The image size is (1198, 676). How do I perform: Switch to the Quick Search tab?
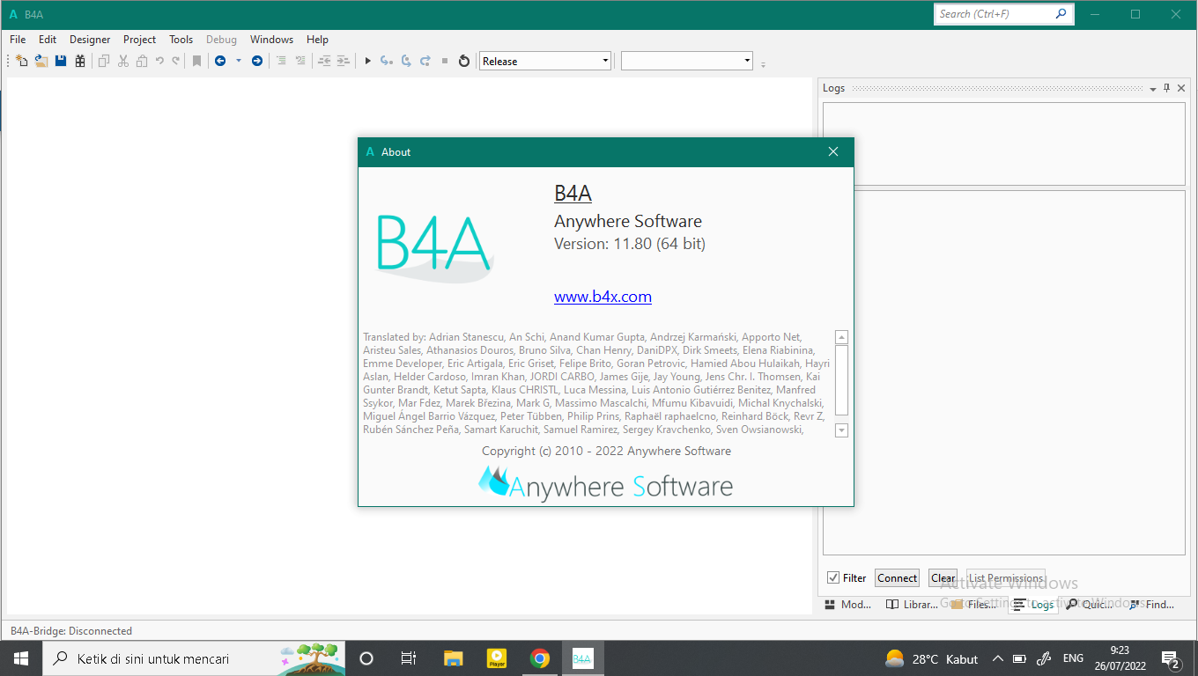coord(1091,605)
